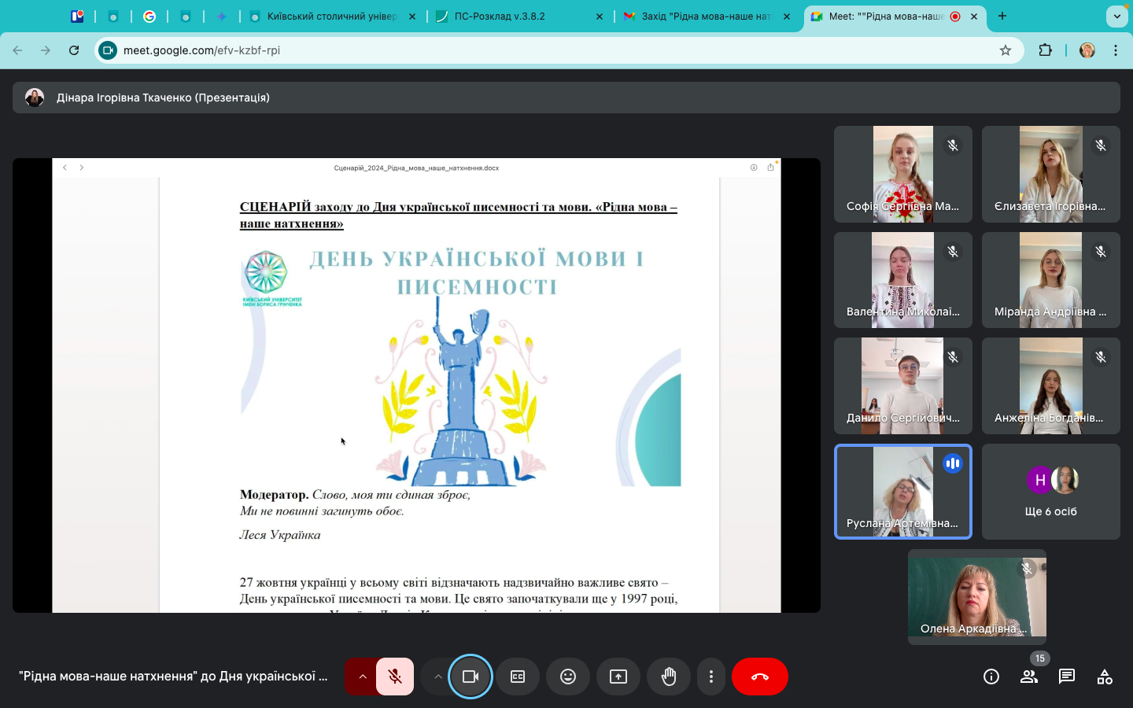Image resolution: width=1133 pixels, height=708 pixels.
Task: Expand audio settings arrow beside microphone
Action: click(363, 677)
